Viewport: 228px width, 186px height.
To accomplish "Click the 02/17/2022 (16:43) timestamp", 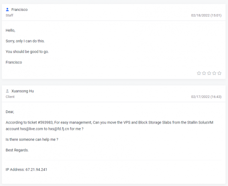I will coord(206,97).
